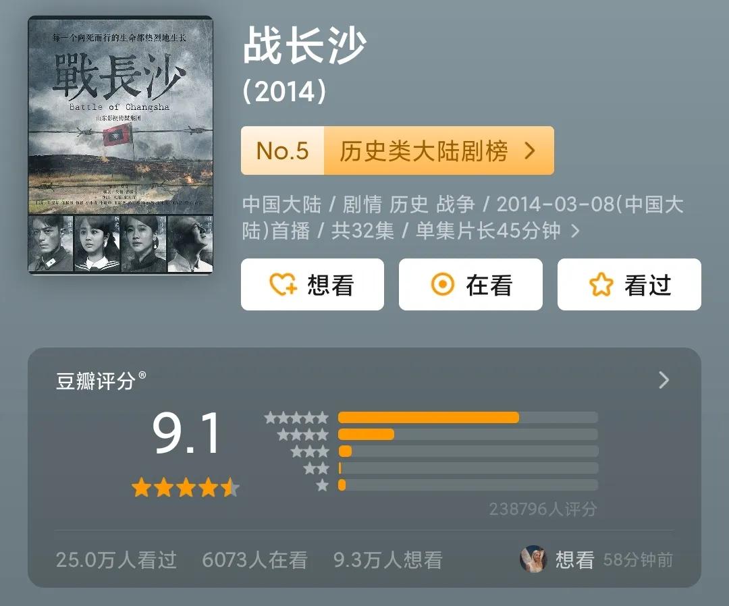Expand the 豆瓣评分 panel chevron
This screenshot has height=606, width=729.
pyautogui.click(x=664, y=380)
